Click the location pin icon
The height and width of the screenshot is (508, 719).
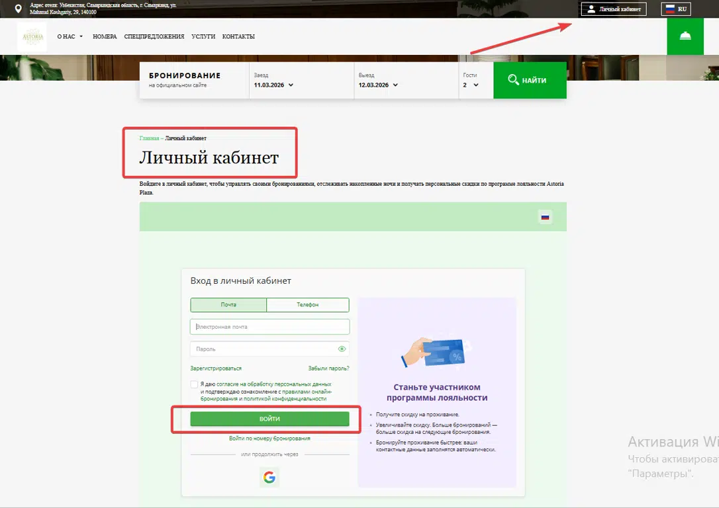point(19,9)
